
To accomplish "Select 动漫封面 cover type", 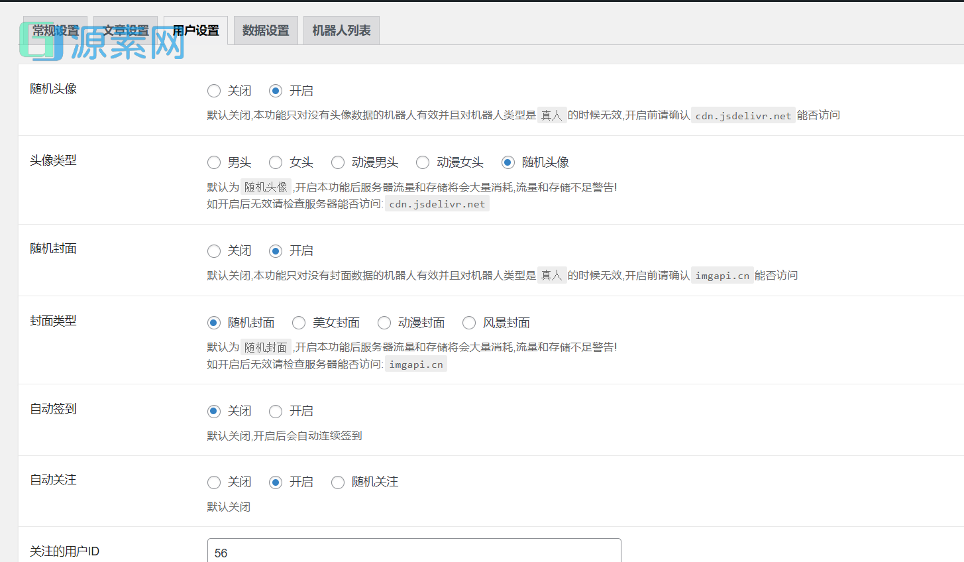I will [x=384, y=323].
